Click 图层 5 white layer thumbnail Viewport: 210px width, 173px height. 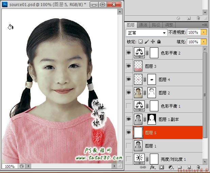point(138,132)
